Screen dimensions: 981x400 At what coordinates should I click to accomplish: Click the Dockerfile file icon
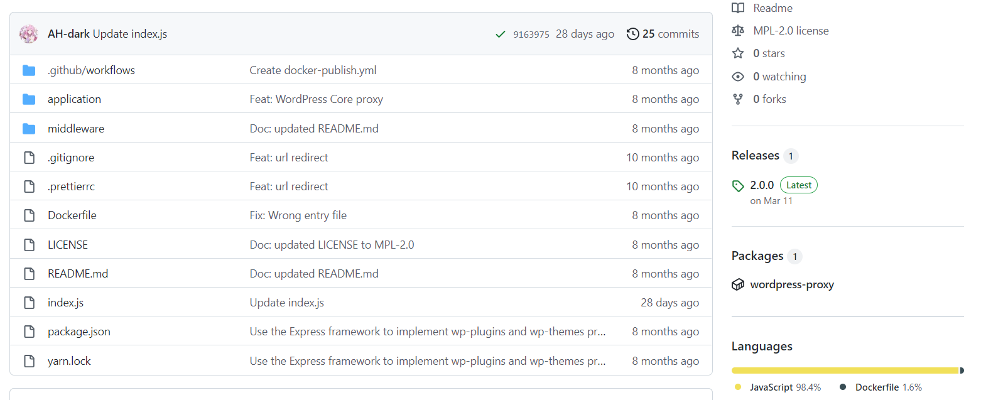29,215
